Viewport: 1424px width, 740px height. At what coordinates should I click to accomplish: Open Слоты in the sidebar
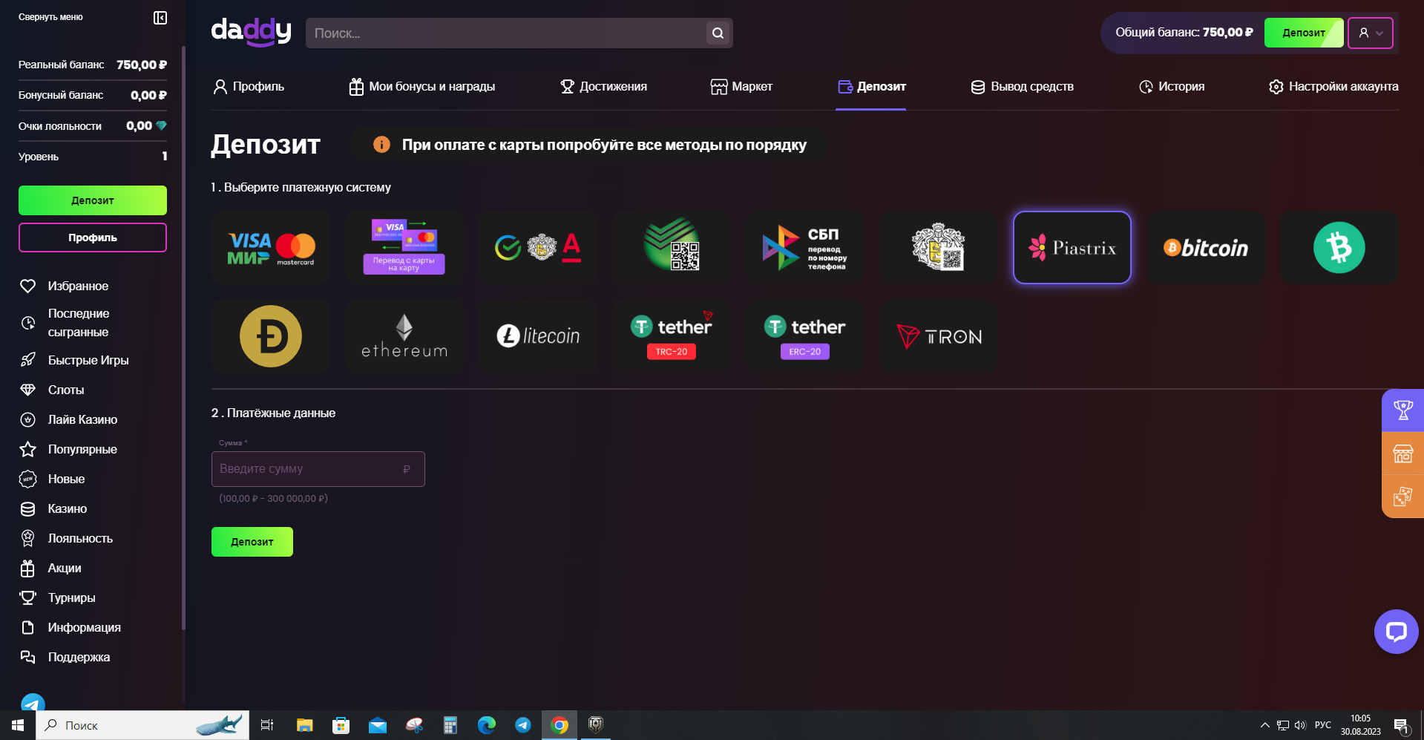pyautogui.click(x=66, y=390)
